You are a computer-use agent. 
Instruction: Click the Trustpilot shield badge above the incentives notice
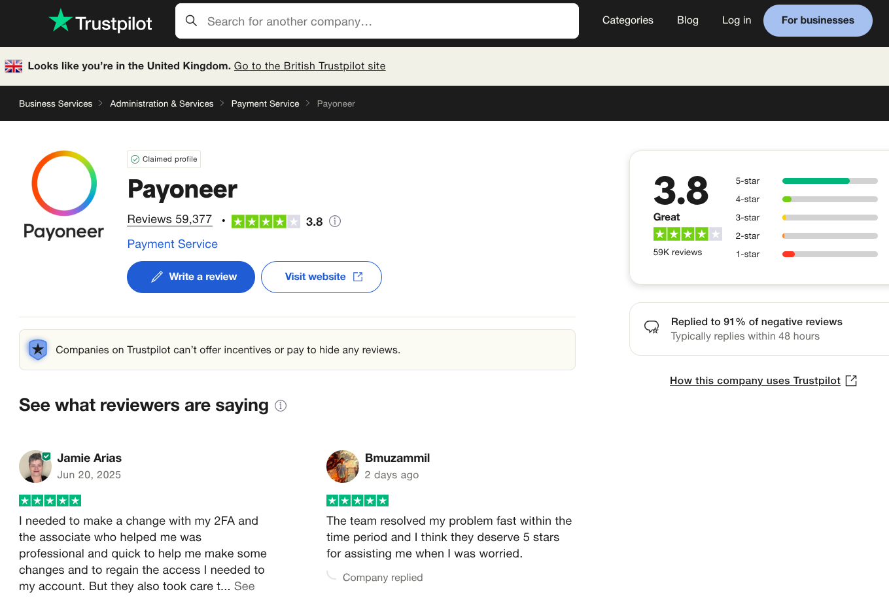point(37,349)
